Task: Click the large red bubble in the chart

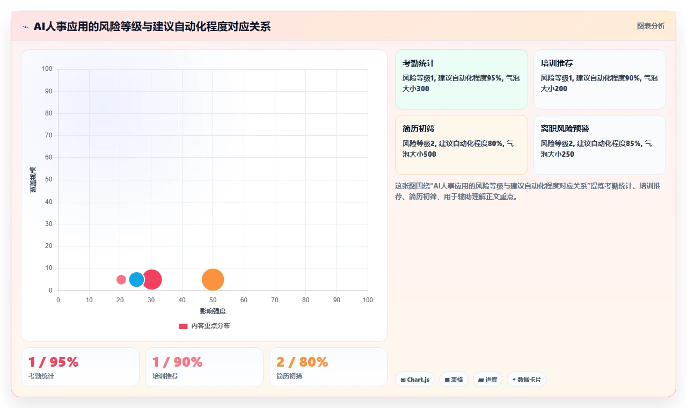Action: (x=152, y=280)
